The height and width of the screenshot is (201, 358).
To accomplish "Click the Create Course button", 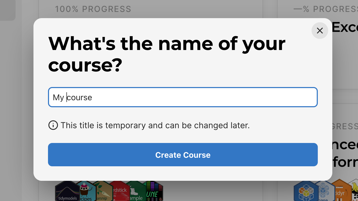I will click(x=183, y=155).
